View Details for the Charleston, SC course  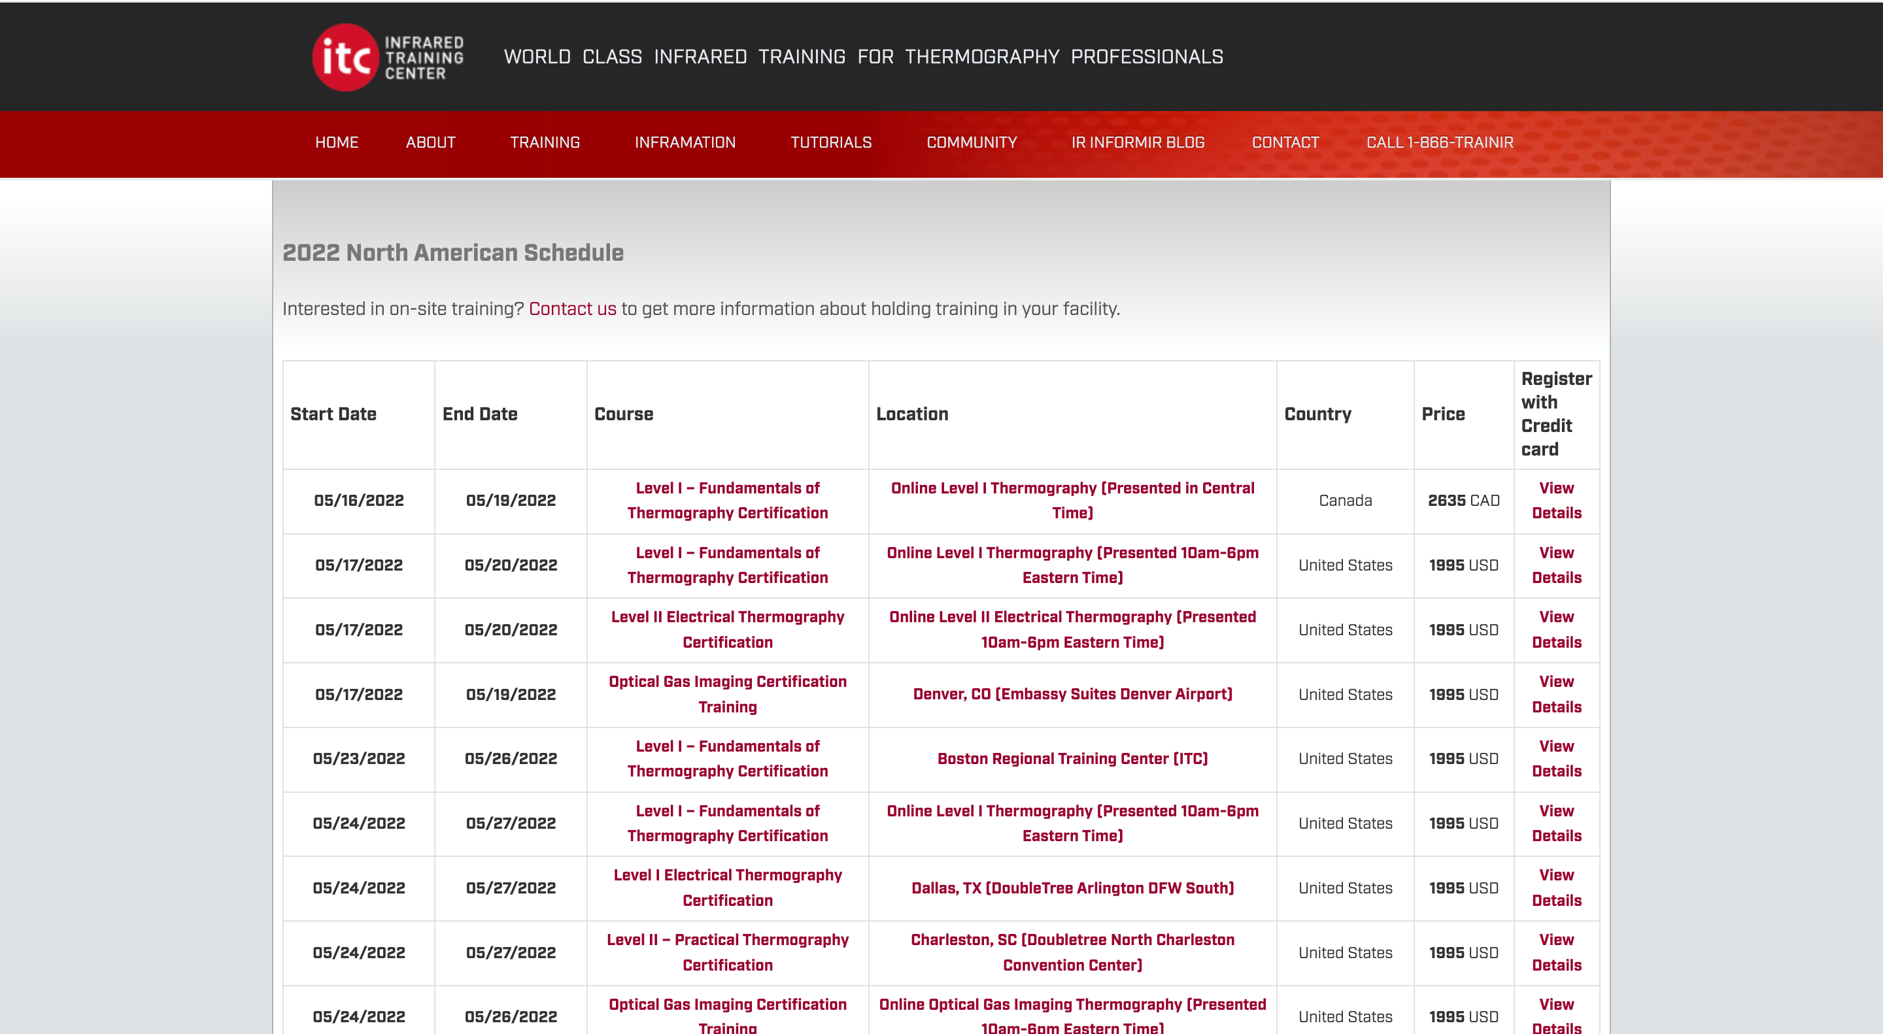[x=1556, y=952]
